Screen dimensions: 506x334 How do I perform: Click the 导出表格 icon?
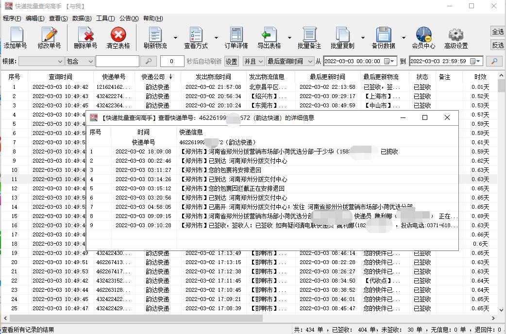[269, 38]
